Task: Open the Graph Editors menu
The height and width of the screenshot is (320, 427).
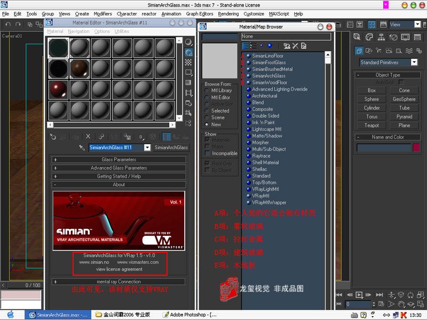Action: 200,14
